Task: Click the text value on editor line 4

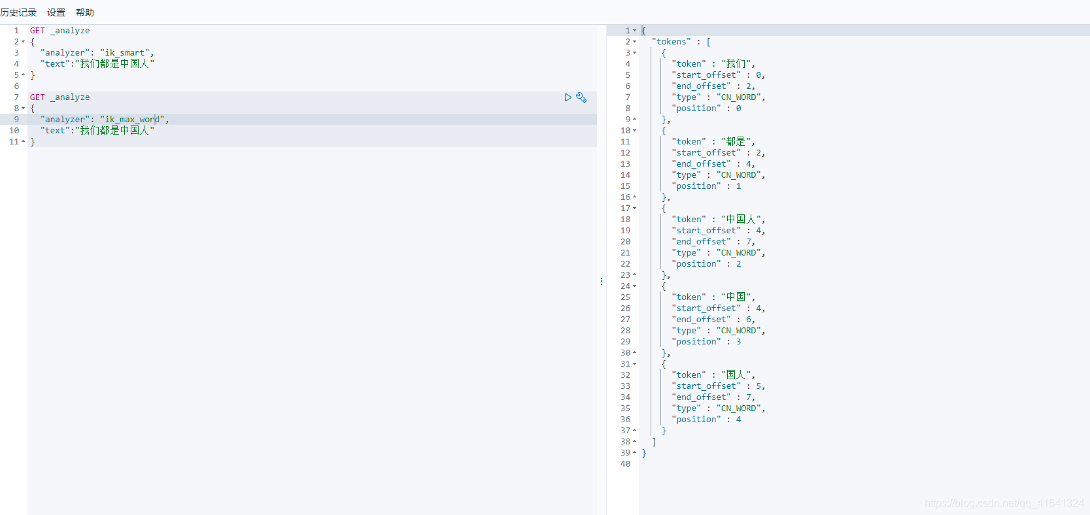Action: click(x=115, y=64)
